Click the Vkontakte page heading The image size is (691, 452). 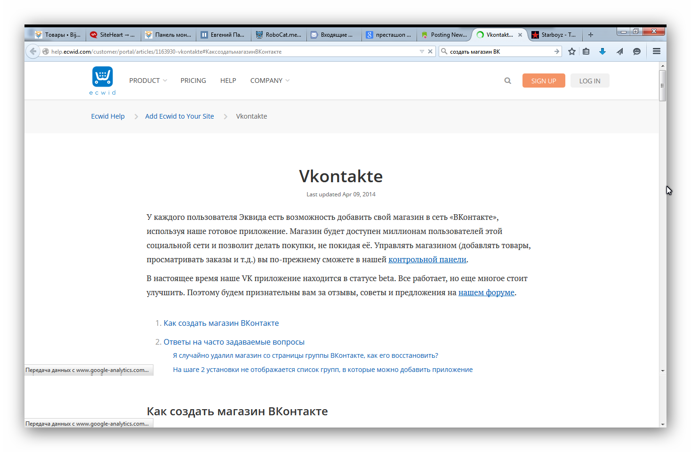(341, 176)
